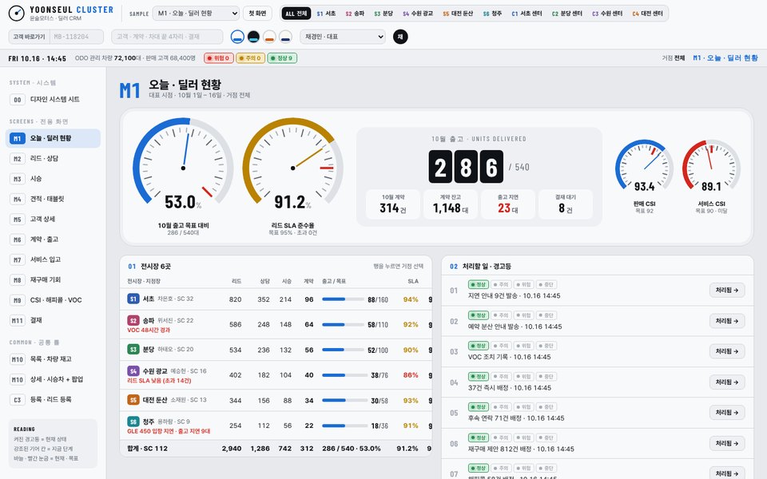The height and width of the screenshot is (479, 767).
Task: Click the S5 대전 둔산 row badge
Action: click(x=133, y=400)
